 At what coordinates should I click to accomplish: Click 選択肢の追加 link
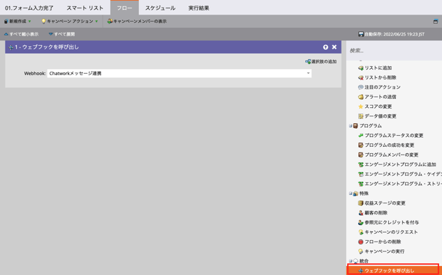(x=321, y=61)
